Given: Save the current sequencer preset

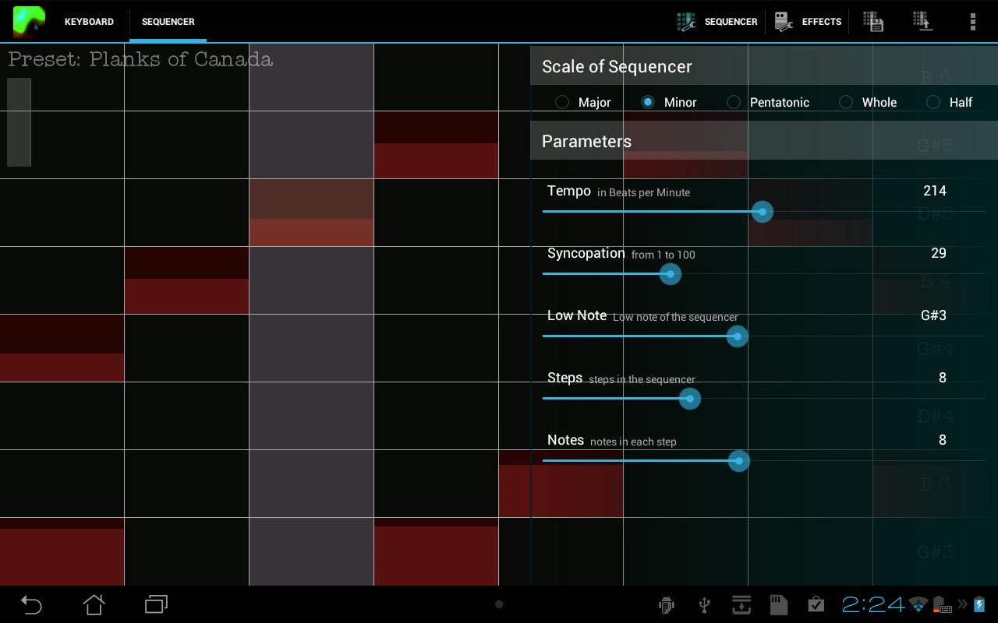Looking at the screenshot, I should coord(873,21).
